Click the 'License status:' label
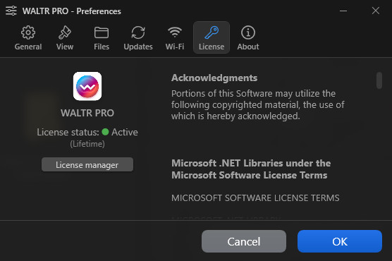Viewport: 392px width, 261px height. 68,132
